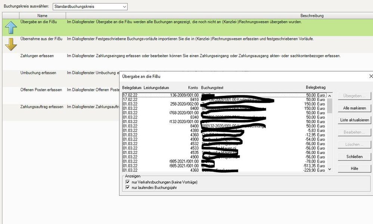This screenshot has height=224, width=373.
Task: Select booking row with amount -229,90 Euro
Action: [x=224, y=170]
